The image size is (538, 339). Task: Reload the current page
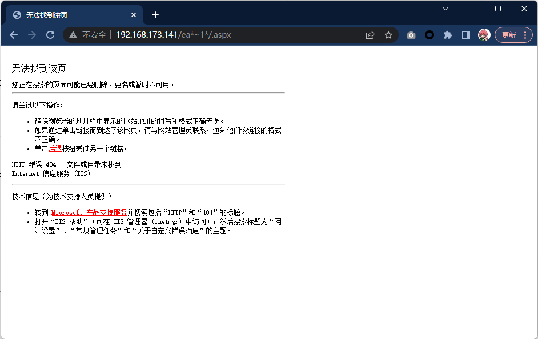coord(50,35)
